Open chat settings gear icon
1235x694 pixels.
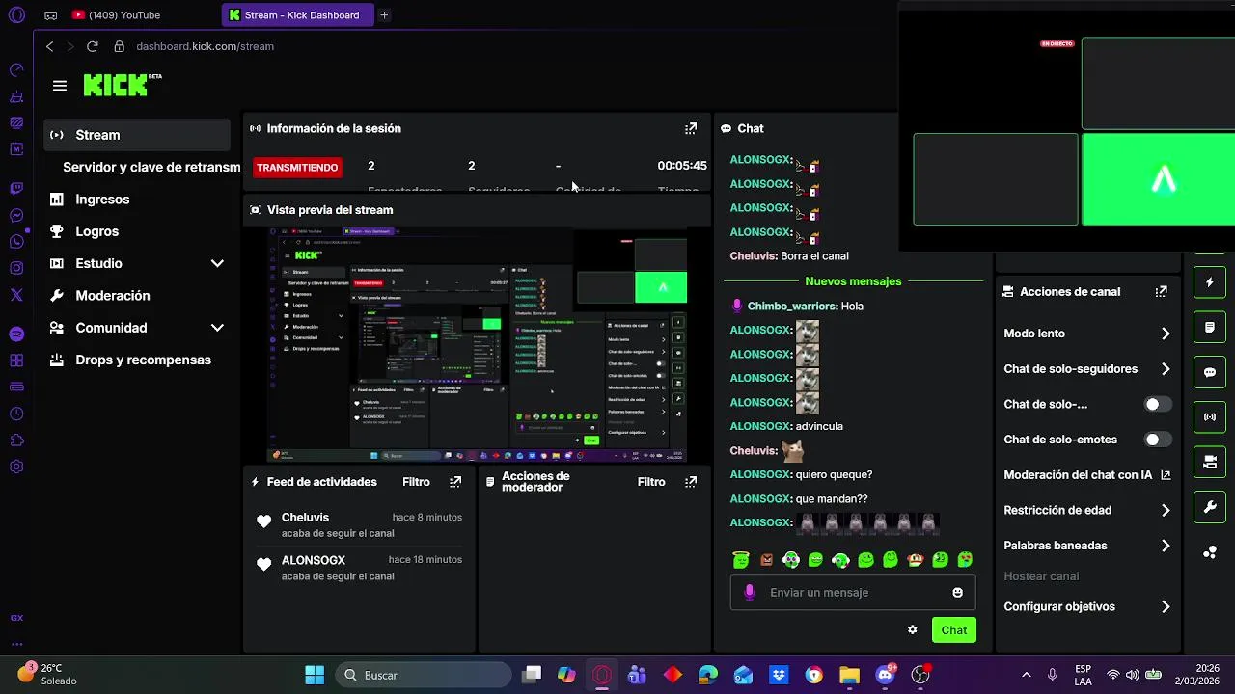913,630
